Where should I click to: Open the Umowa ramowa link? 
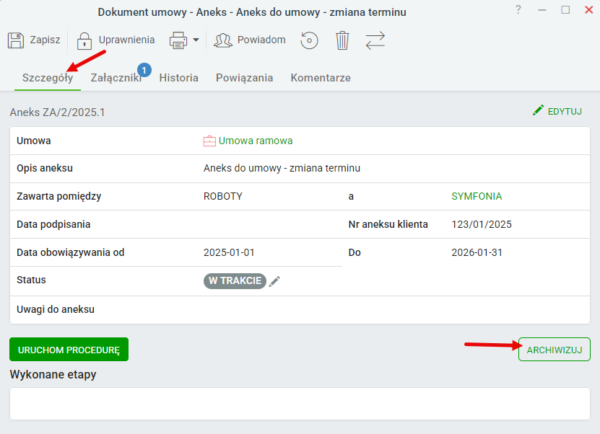(x=256, y=141)
